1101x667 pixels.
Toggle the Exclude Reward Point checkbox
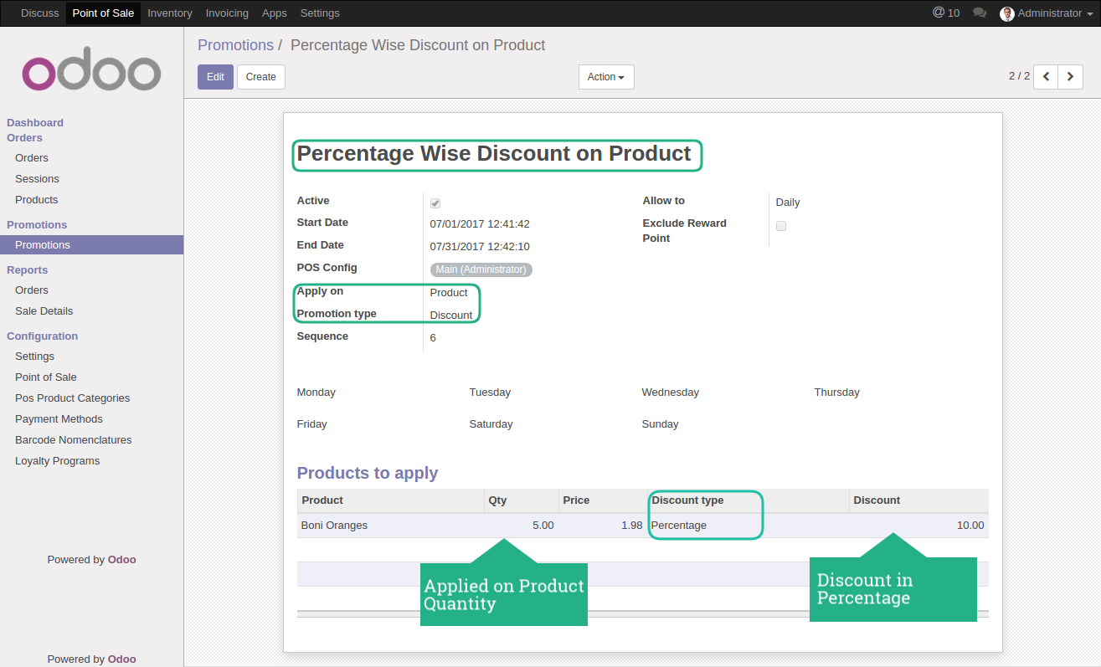(781, 226)
